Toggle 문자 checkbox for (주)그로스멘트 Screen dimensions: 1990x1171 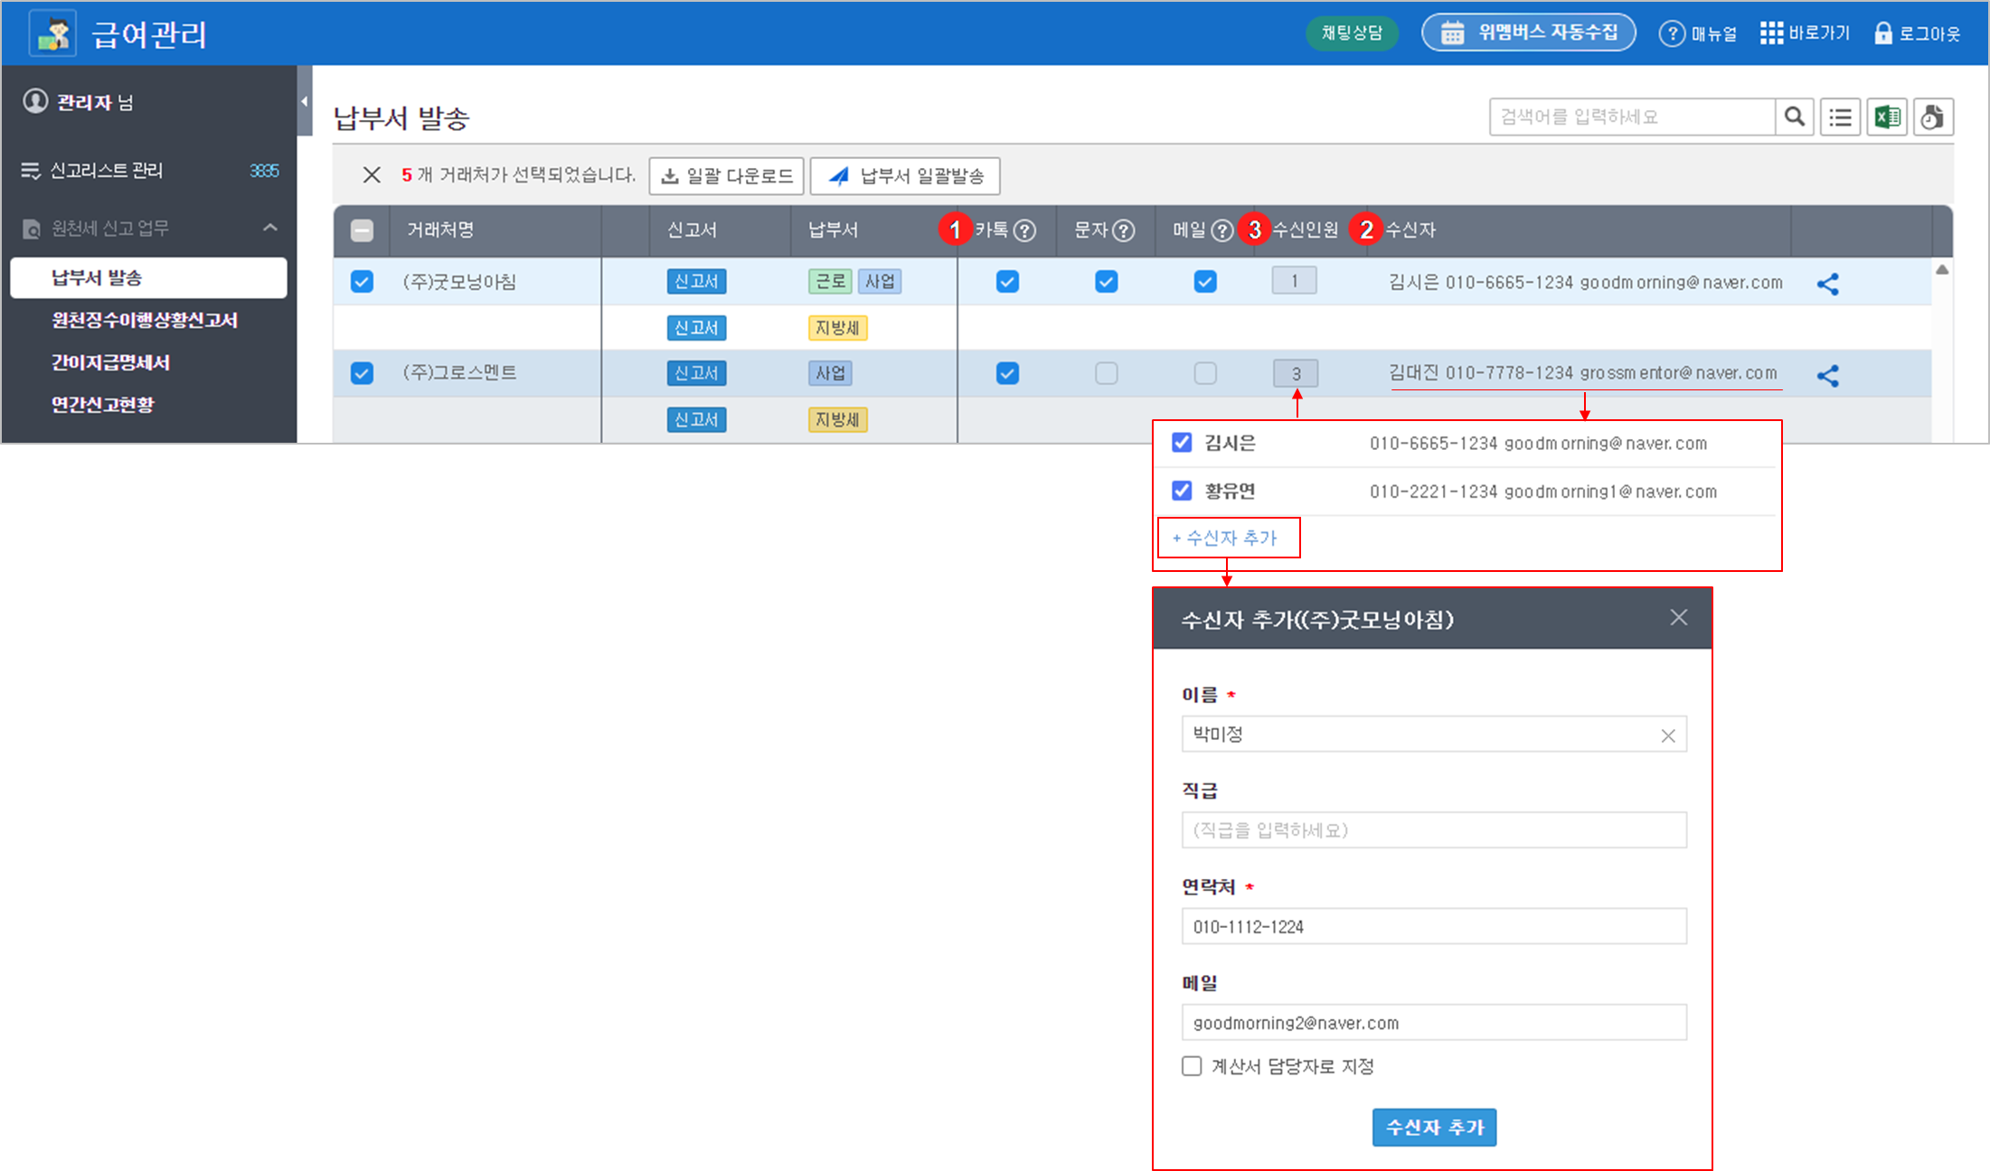click(x=1106, y=373)
